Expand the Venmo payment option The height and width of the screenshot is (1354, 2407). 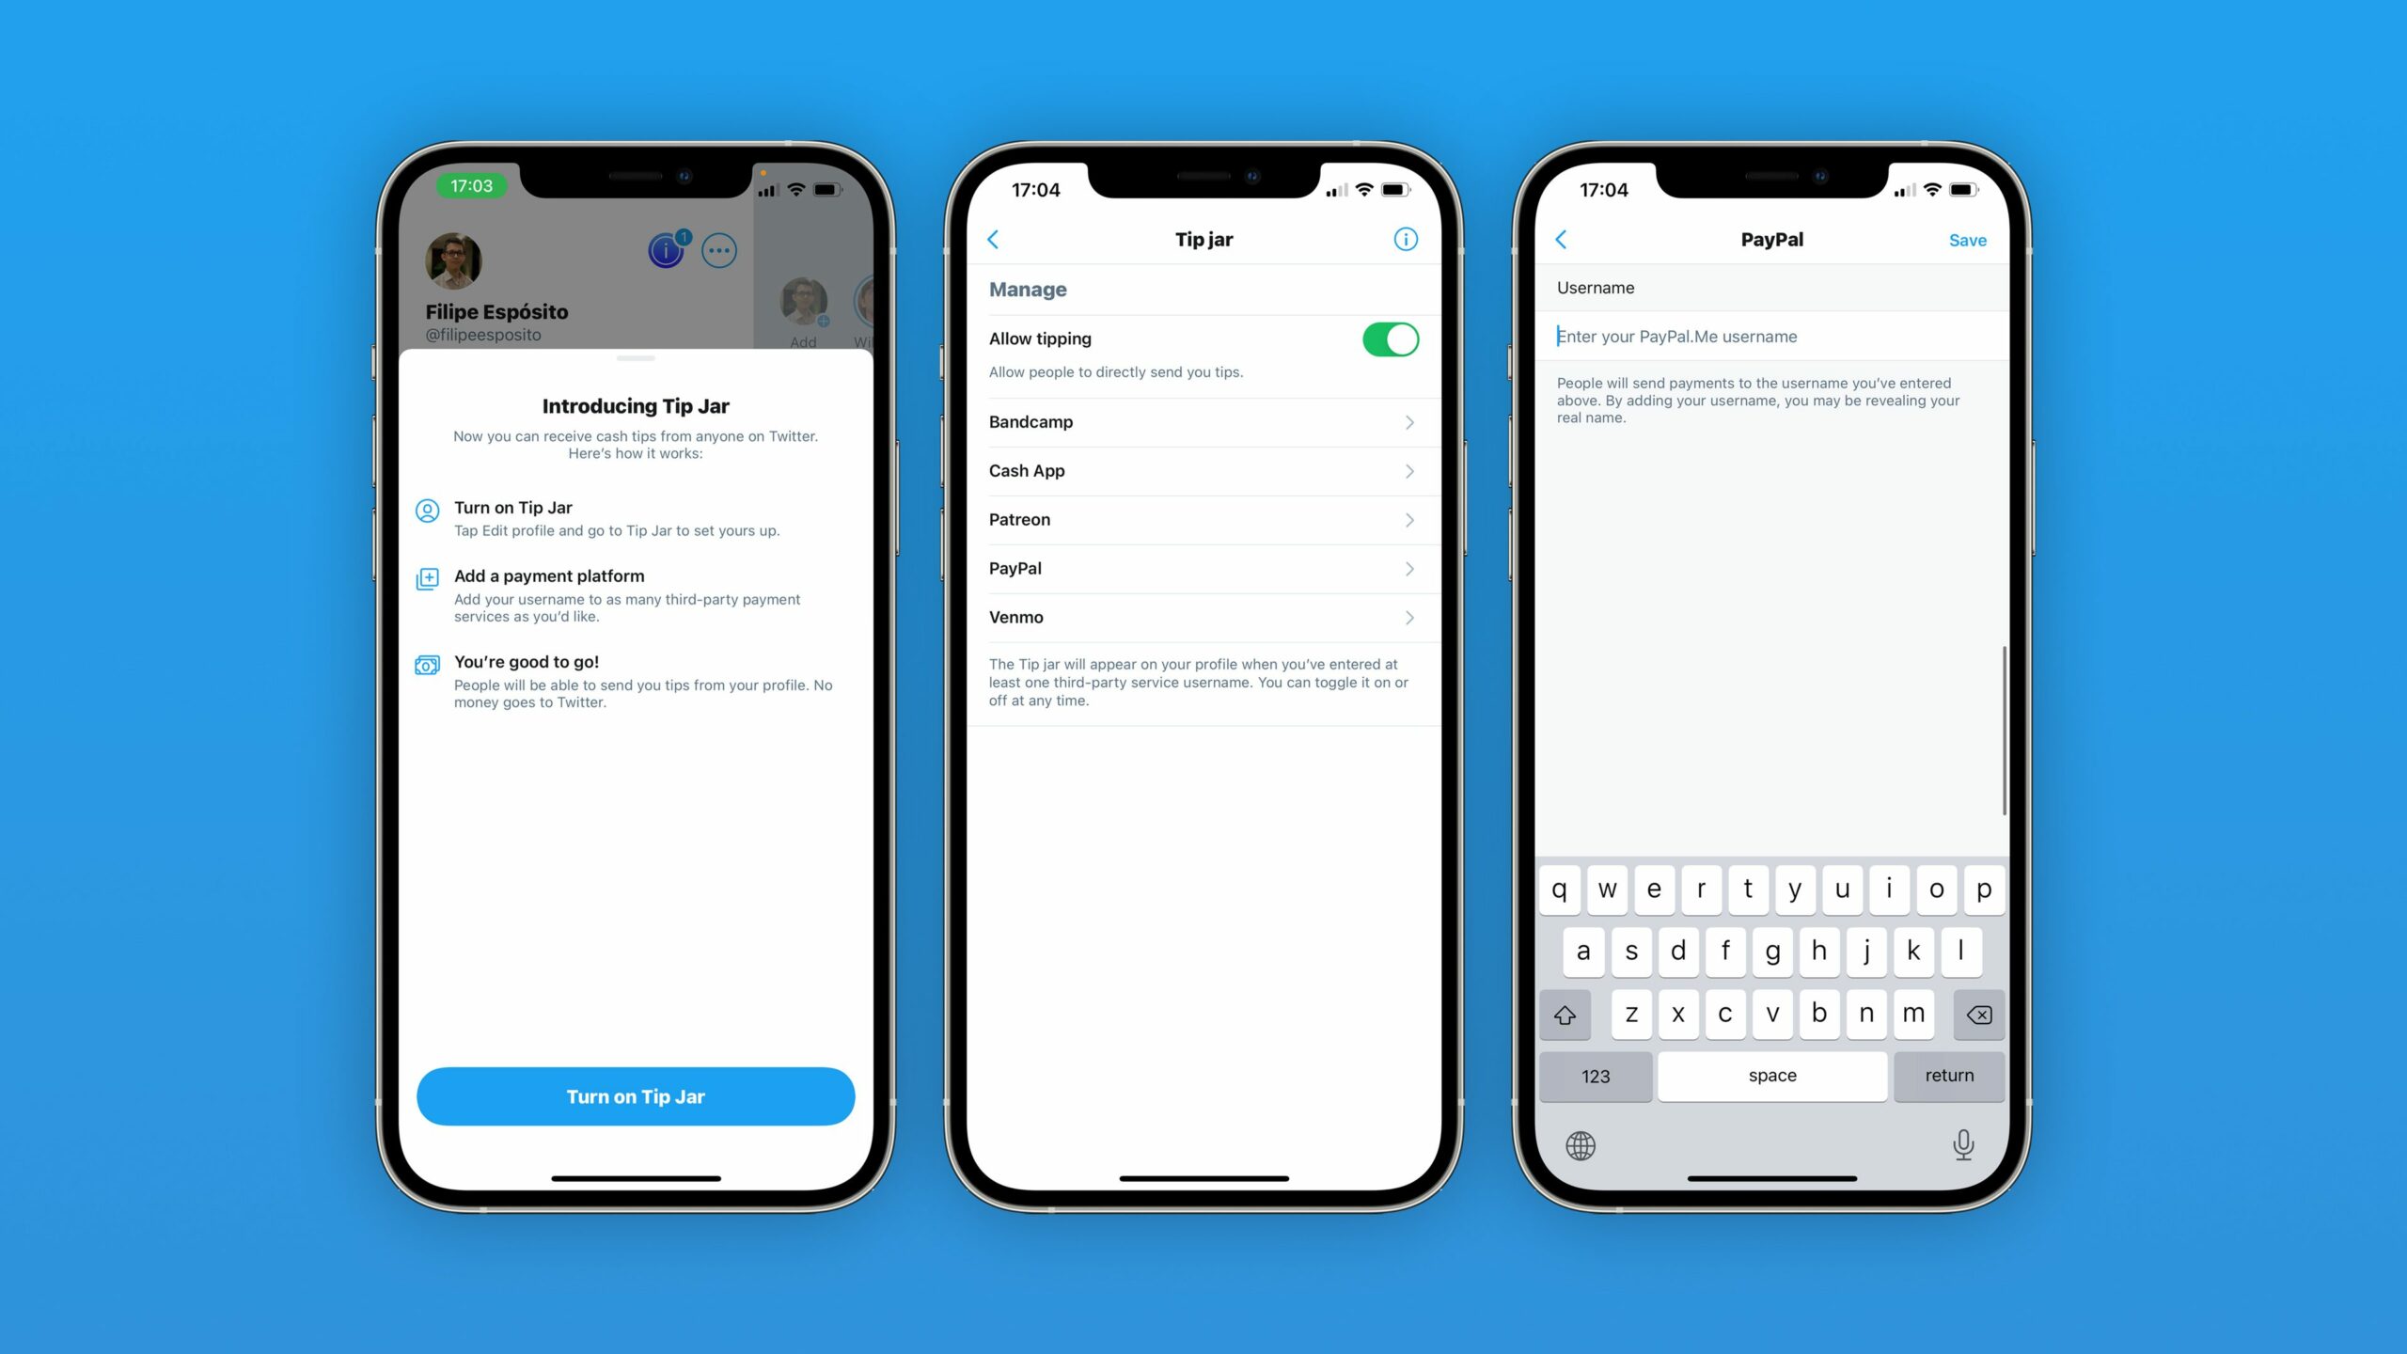pyautogui.click(x=1202, y=617)
